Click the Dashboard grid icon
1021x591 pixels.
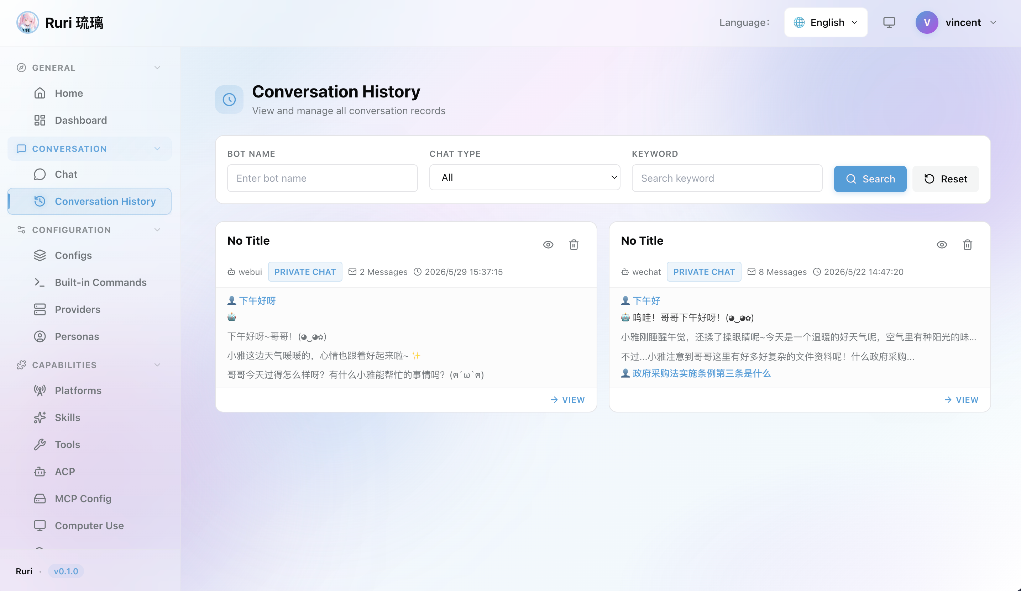click(x=40, y=120)
